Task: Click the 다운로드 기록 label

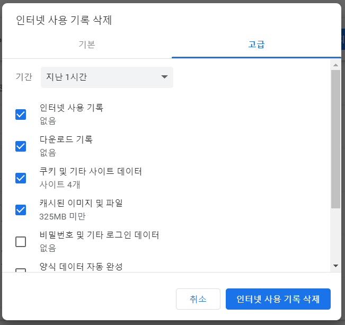Action: (x=66, y=139)
